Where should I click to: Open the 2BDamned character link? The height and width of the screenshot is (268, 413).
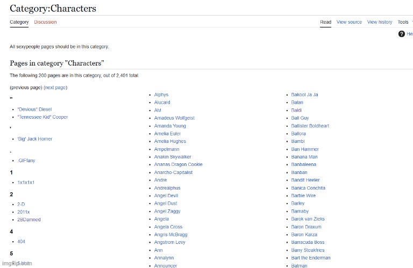(29, 220)
